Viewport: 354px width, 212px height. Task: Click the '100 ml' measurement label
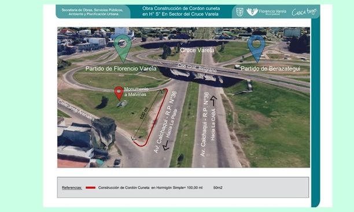144,113
